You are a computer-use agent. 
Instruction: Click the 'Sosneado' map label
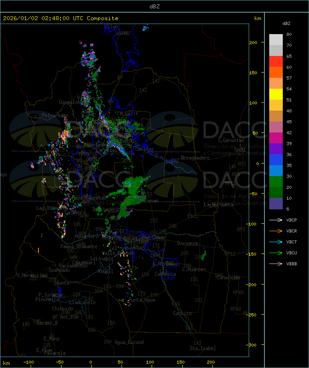[x=59, y=270]
